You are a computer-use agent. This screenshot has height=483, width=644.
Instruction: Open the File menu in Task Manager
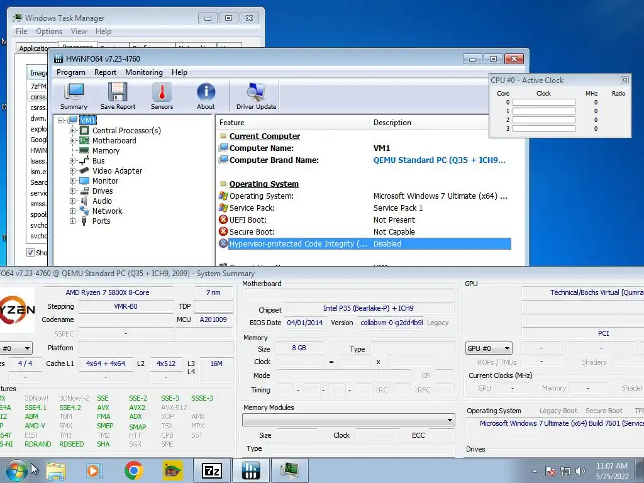click(21, 31)
